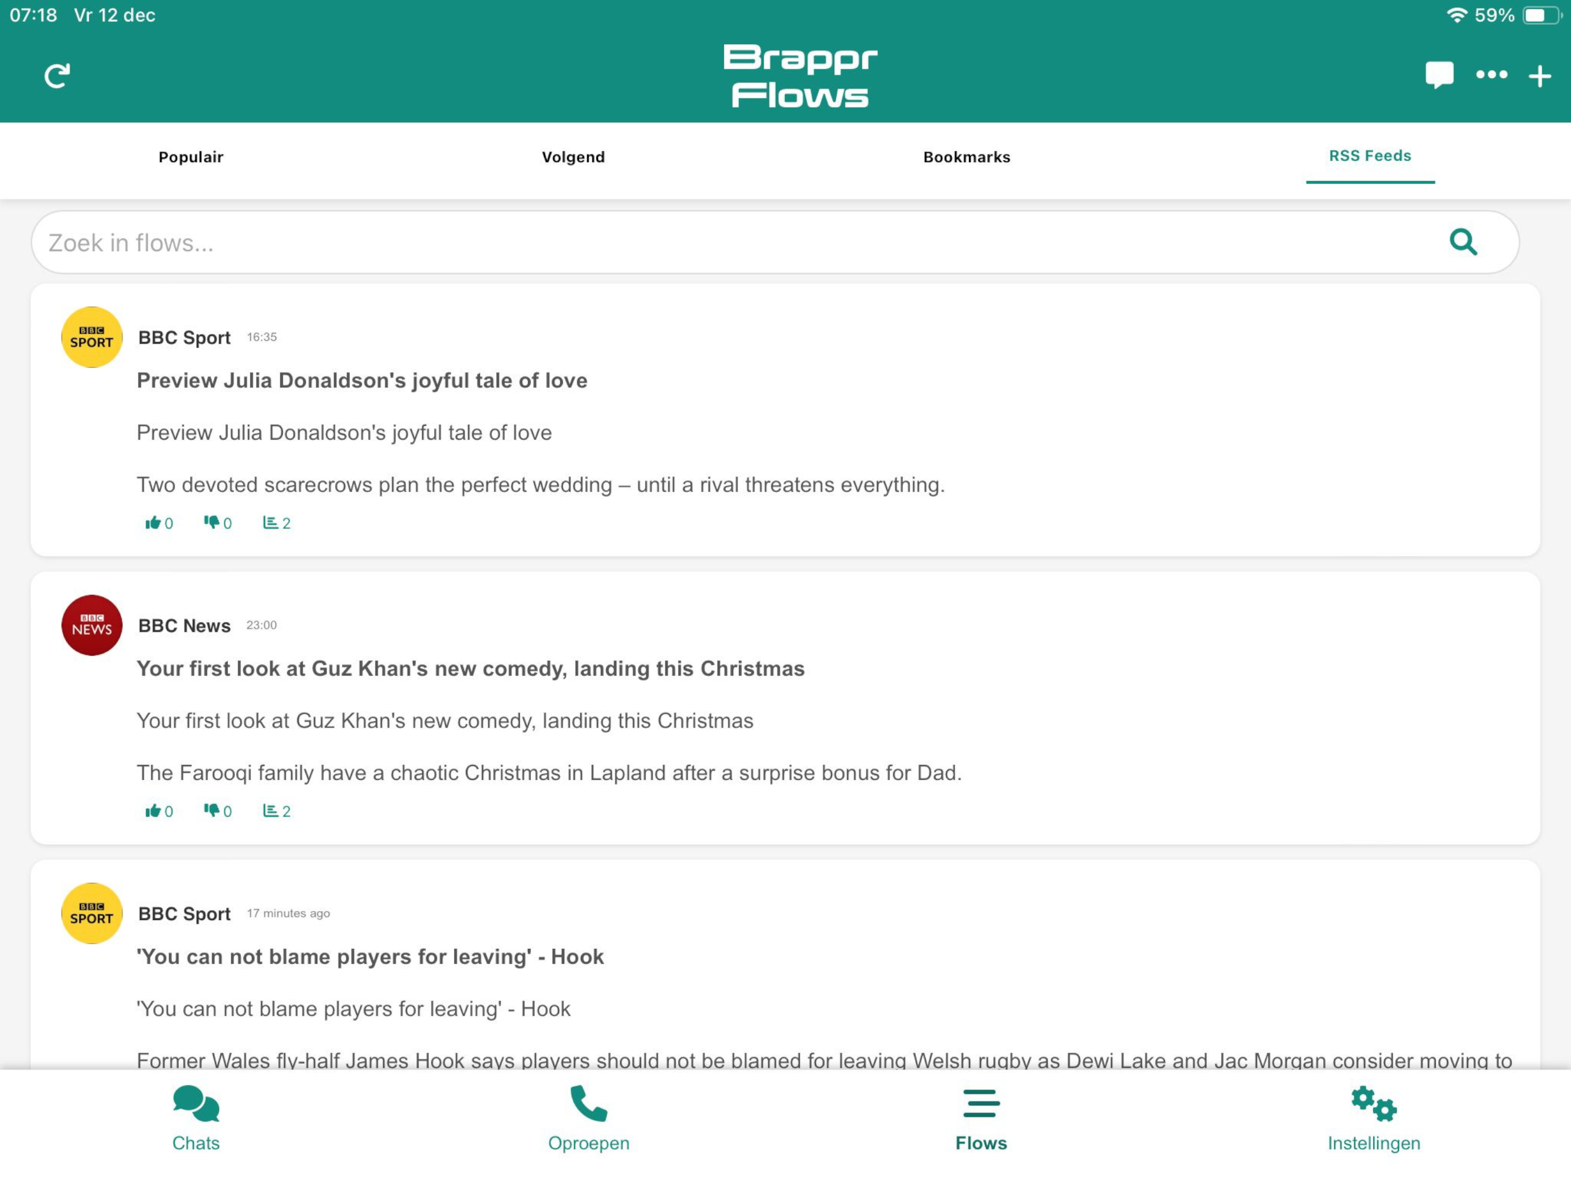Tap the plus icon to add flow
The image size is (1571, 1177).
click(1539, 75)
